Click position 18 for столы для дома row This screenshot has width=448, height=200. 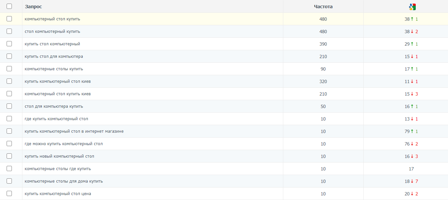[407, 181]
